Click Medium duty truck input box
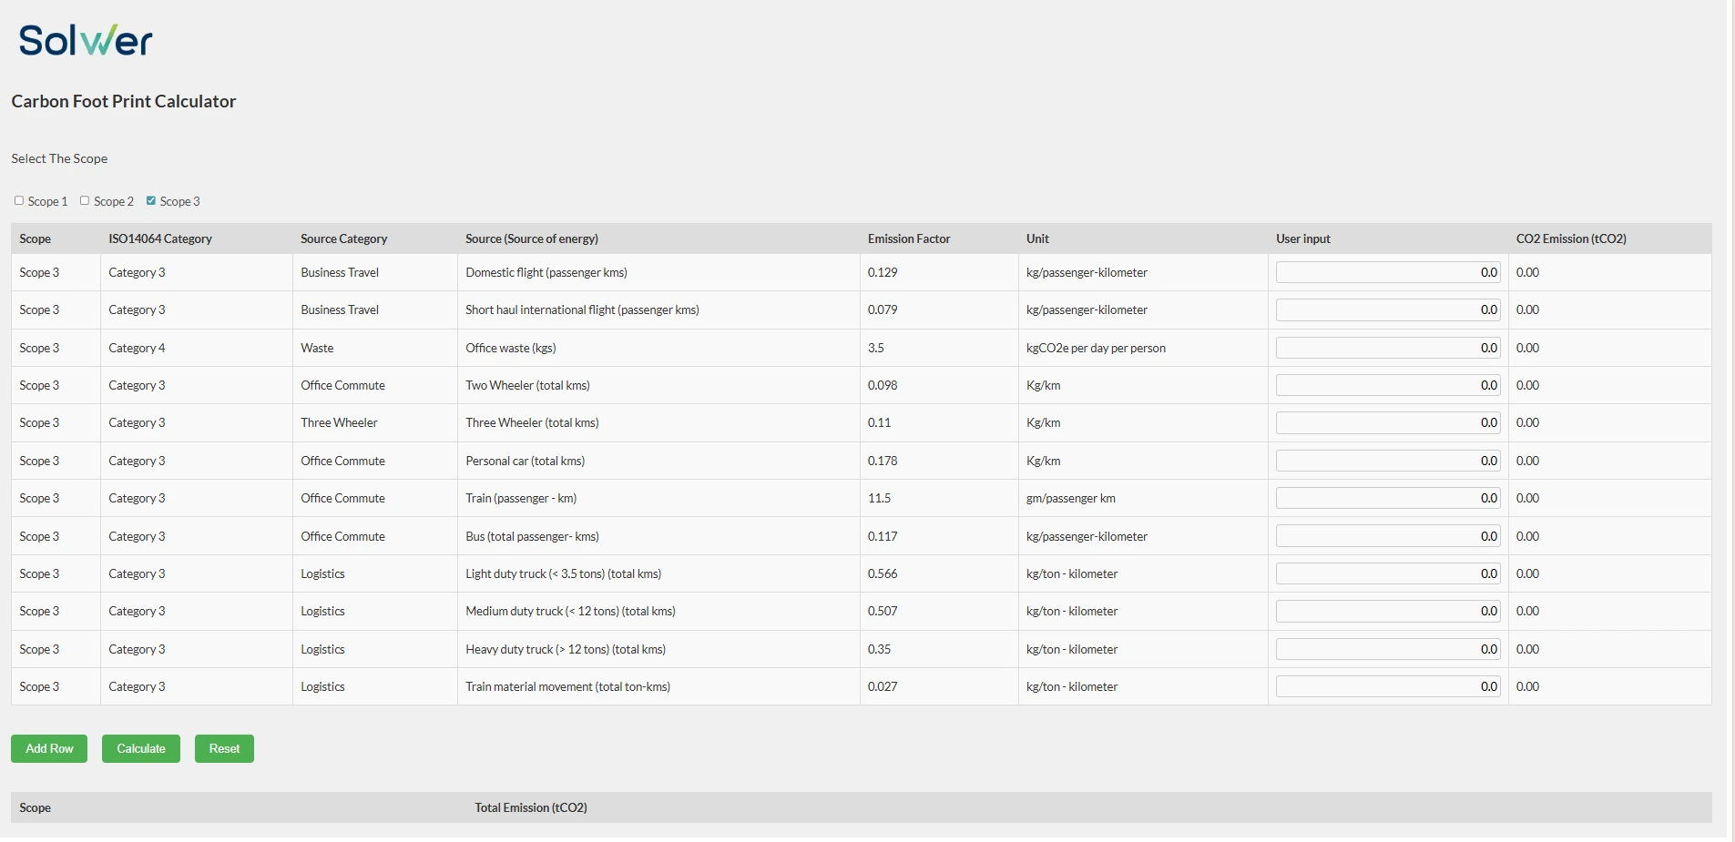Viewport: 1735px width, 842px height. pos(1387,612)
